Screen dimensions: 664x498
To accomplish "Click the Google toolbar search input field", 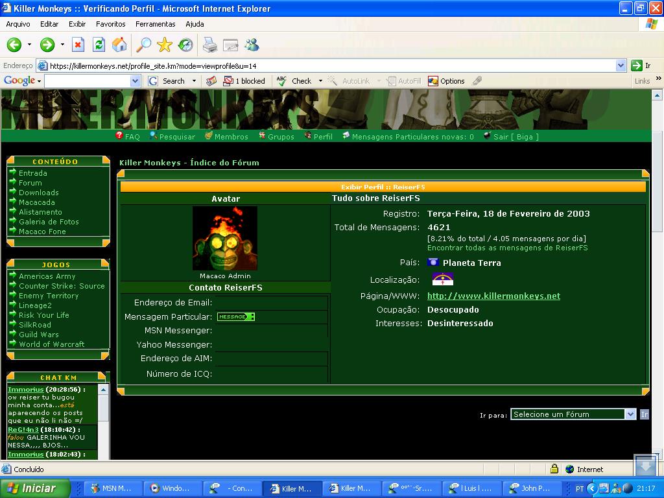I will (88, 81).
